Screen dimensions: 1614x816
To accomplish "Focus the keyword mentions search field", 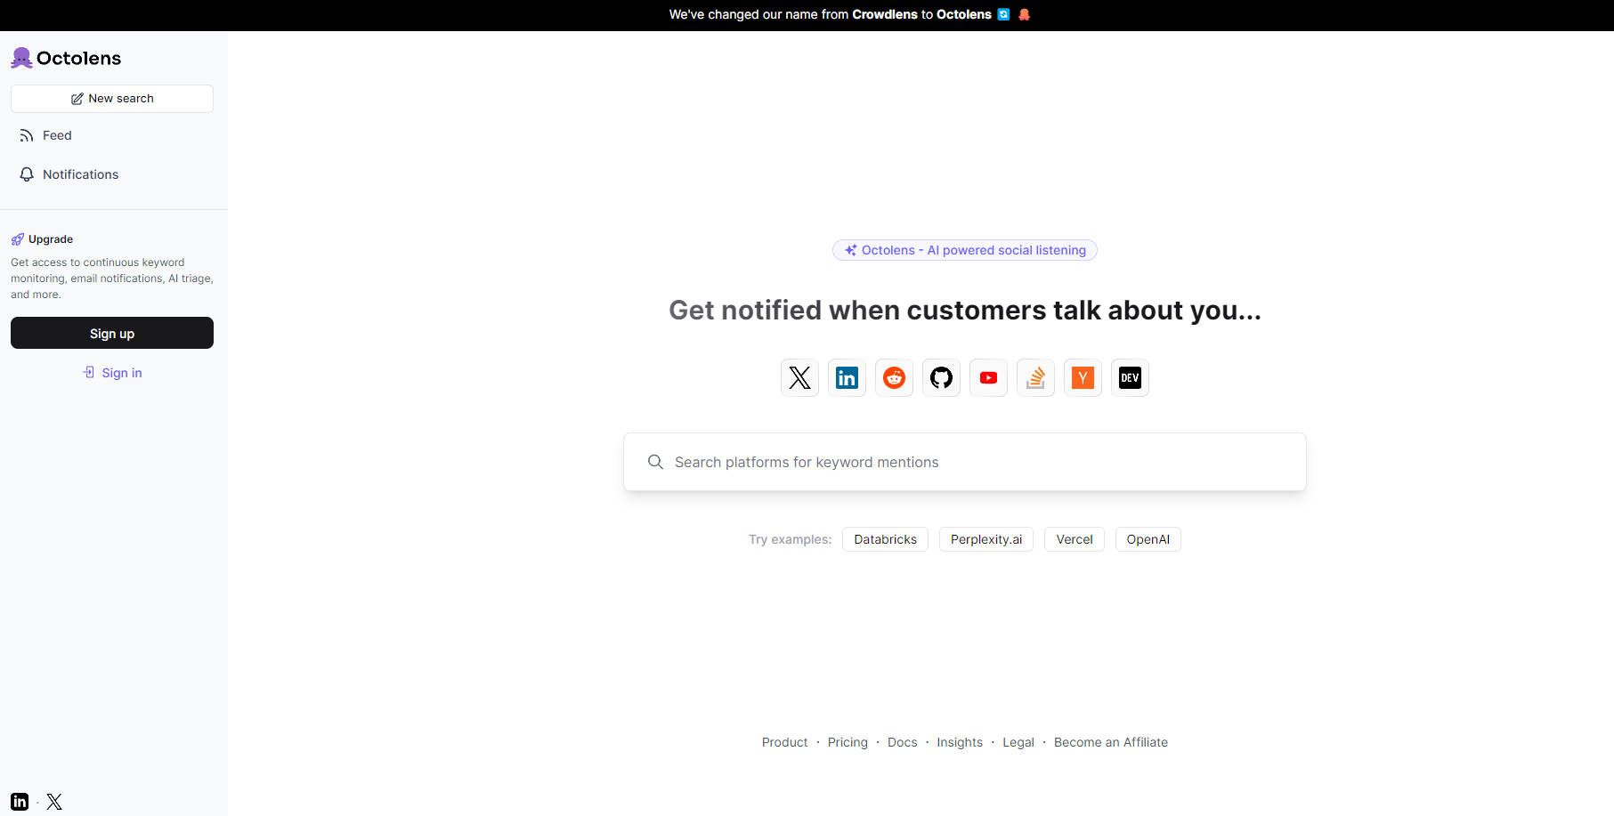I will tap(965, 462).
